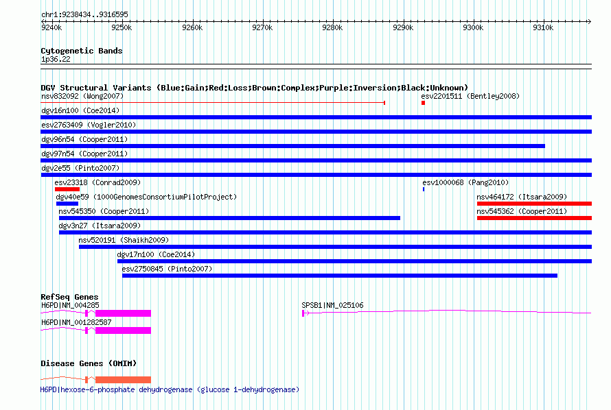This screenshot has height=410, width=611.
Task: Click the dgv96n54 (Cooper2011) label
Action: point(84,139)
